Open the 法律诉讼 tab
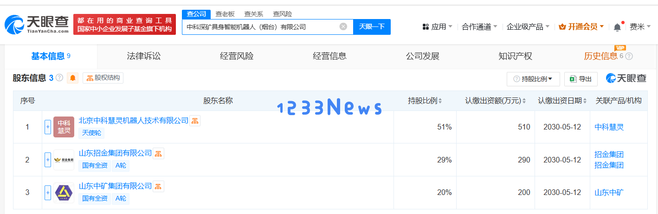658x214 pixels. tap(144, 56)
